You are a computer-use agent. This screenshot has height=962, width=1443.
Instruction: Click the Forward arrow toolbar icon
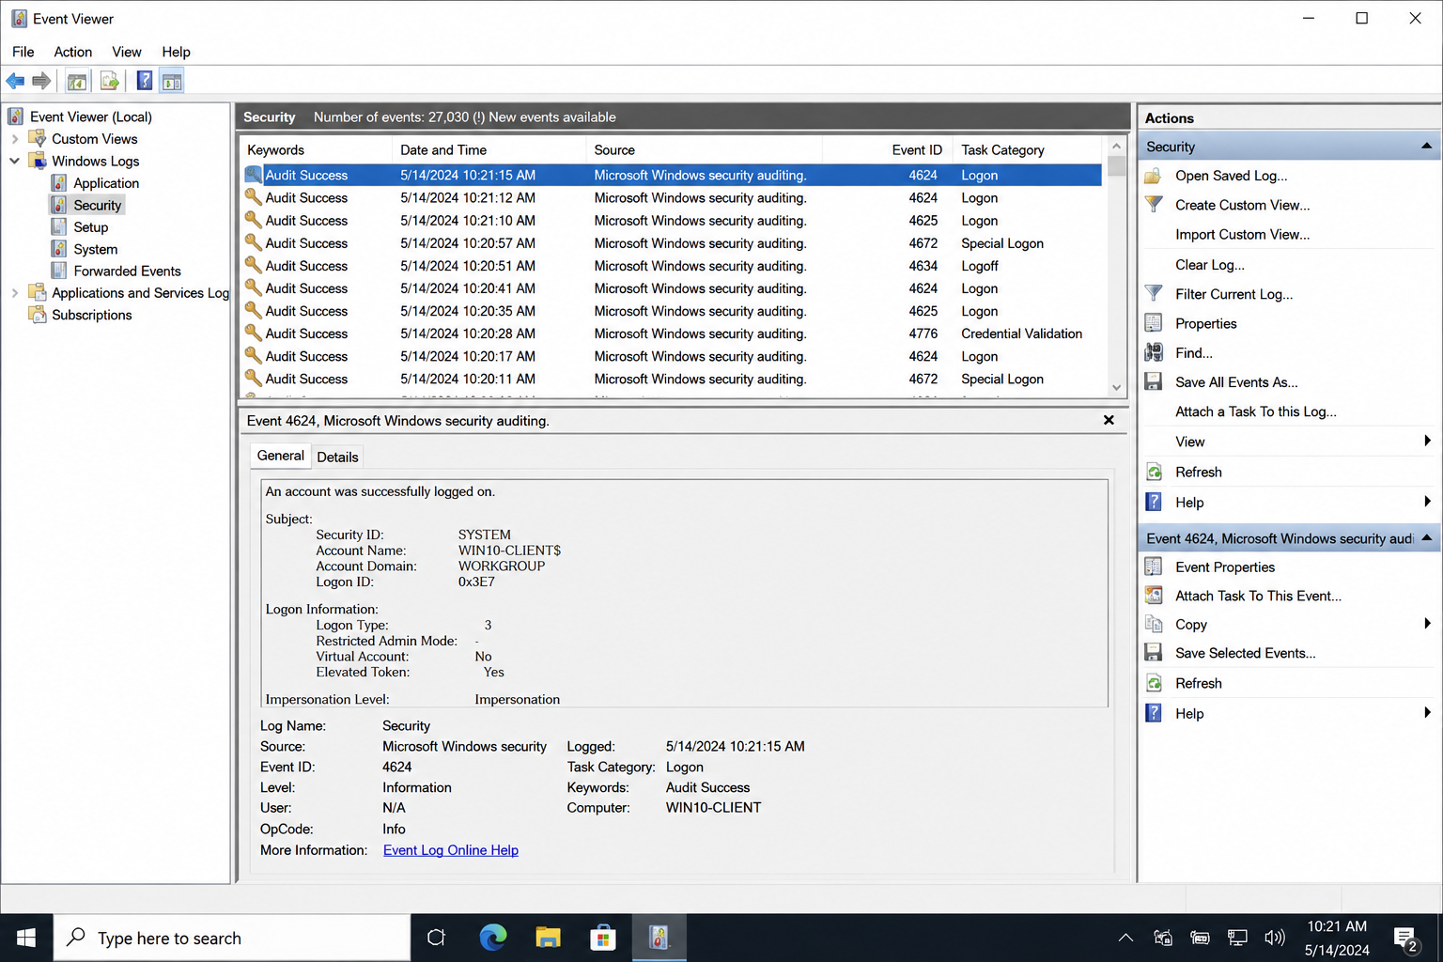coord(41,81)
